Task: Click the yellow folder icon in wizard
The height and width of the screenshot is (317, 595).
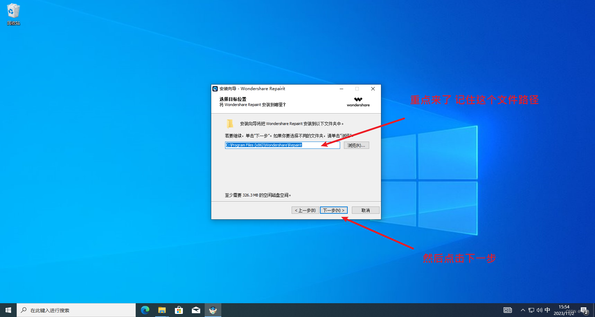Action: coord(230,123)
